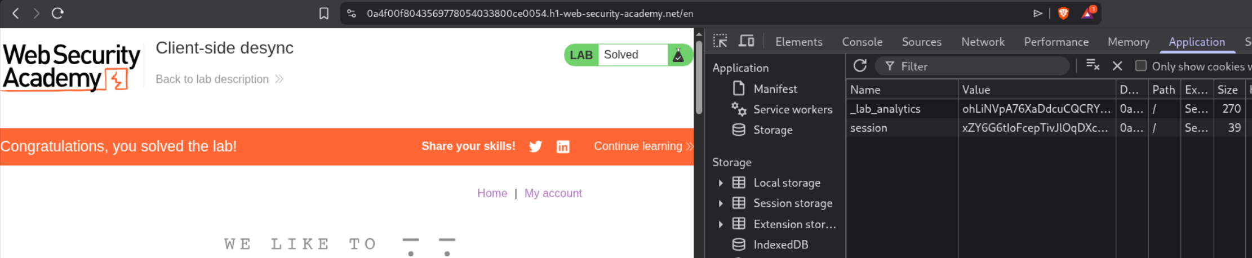Bookmark this page with bookmark icon
The image size is (1252, 258).
pyautogui.click(x=324, y=14)
